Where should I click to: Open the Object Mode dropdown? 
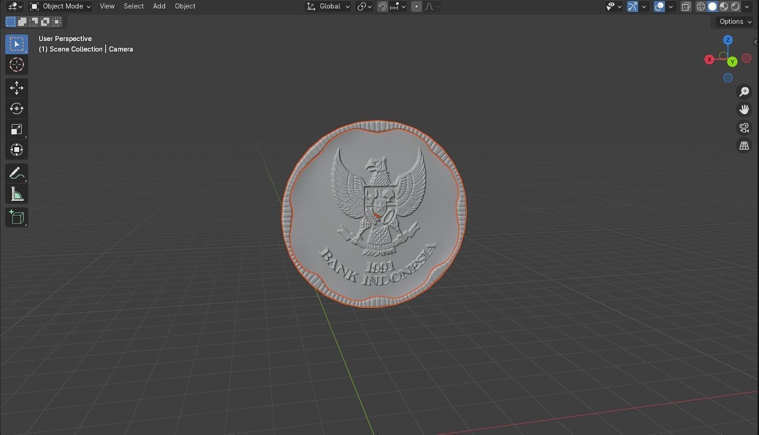tap(60, 7)
